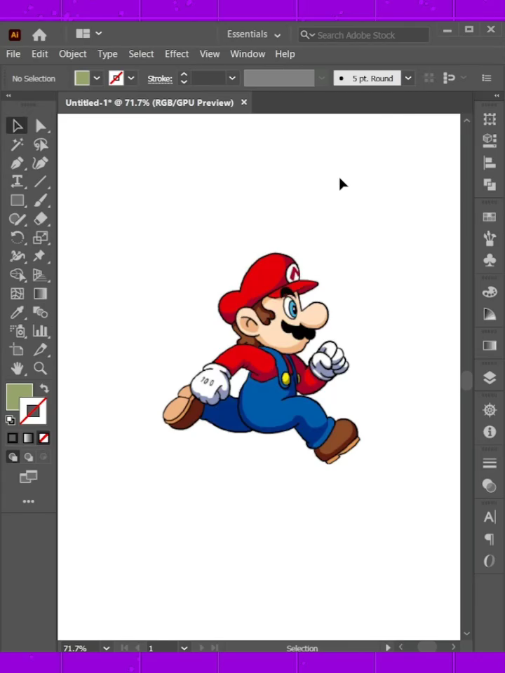
Task: Open Essentials workspace dropdown
Action: pyautogui.click(x=253, y=34)
